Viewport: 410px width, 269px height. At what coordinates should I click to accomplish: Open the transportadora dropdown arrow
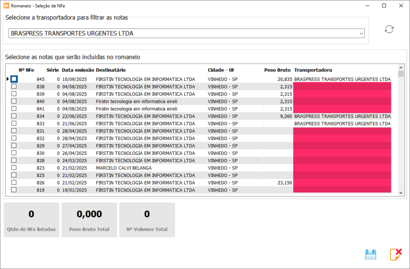[x=361, y=34]
